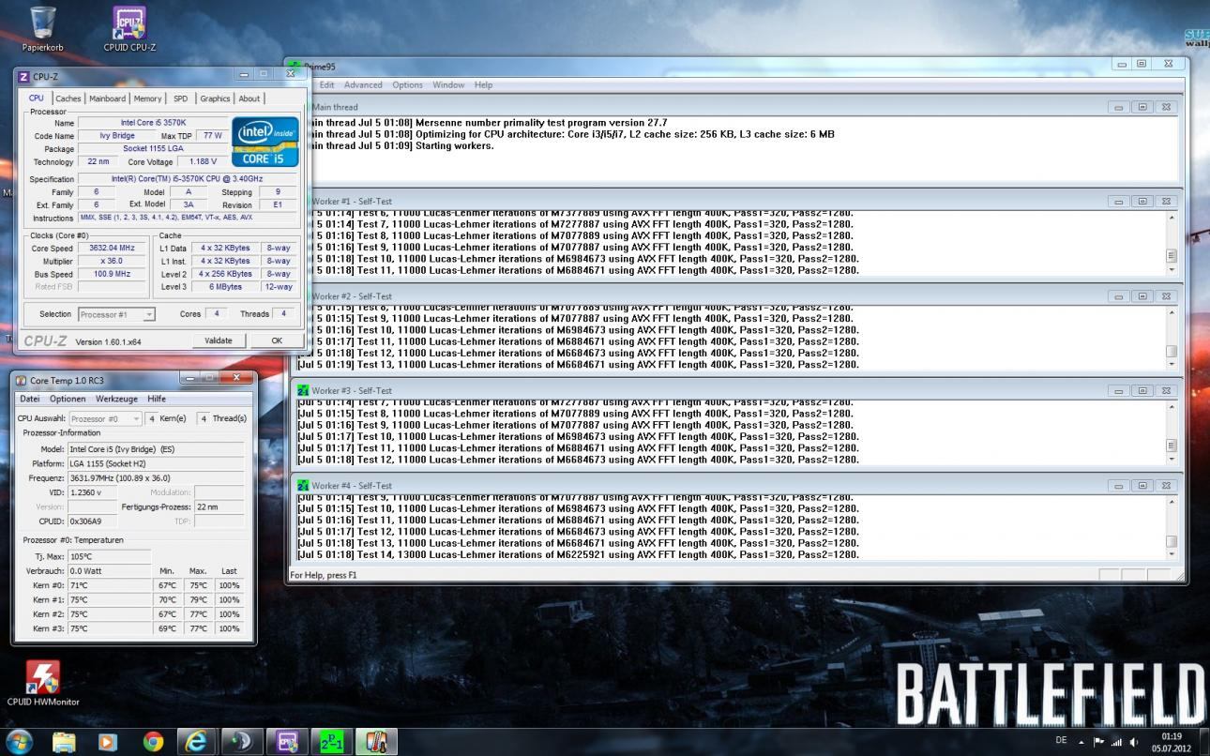This screenshot has height=756, width=1210.
Task: Open the Datei menu in Core Temp
Action: pyautogui.click(x=30, y=399)
